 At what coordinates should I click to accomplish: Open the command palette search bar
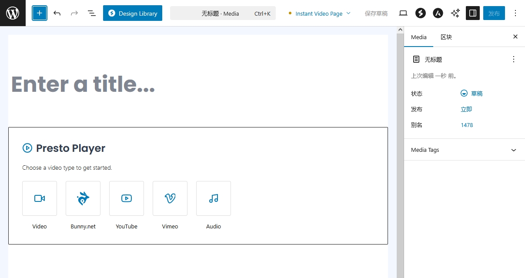click(223, 13)
